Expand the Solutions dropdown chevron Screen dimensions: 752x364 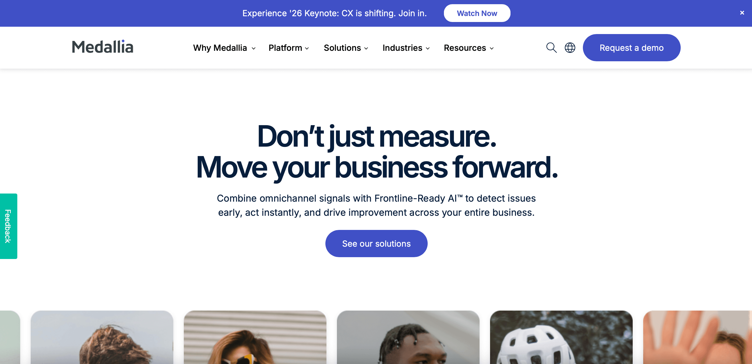coord(366,48)
